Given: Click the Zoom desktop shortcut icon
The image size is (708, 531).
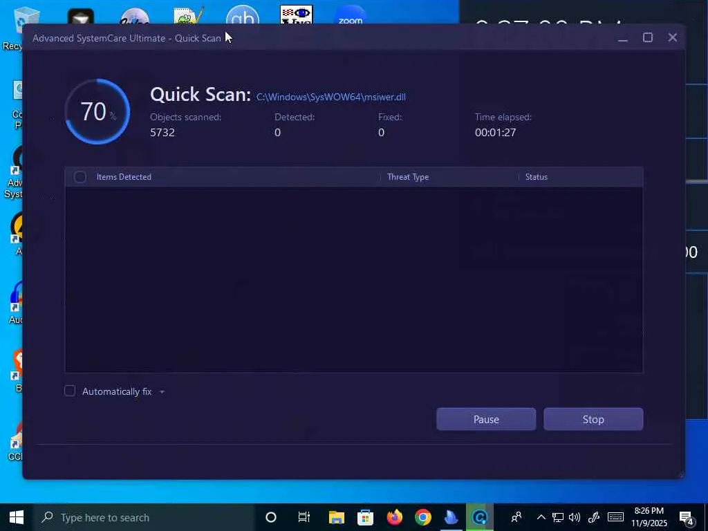Looking at the screenshot, I should (x=351, y=16).
